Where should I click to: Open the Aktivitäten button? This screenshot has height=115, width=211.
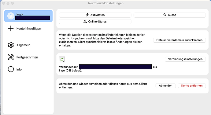click(x=95, y=15)
